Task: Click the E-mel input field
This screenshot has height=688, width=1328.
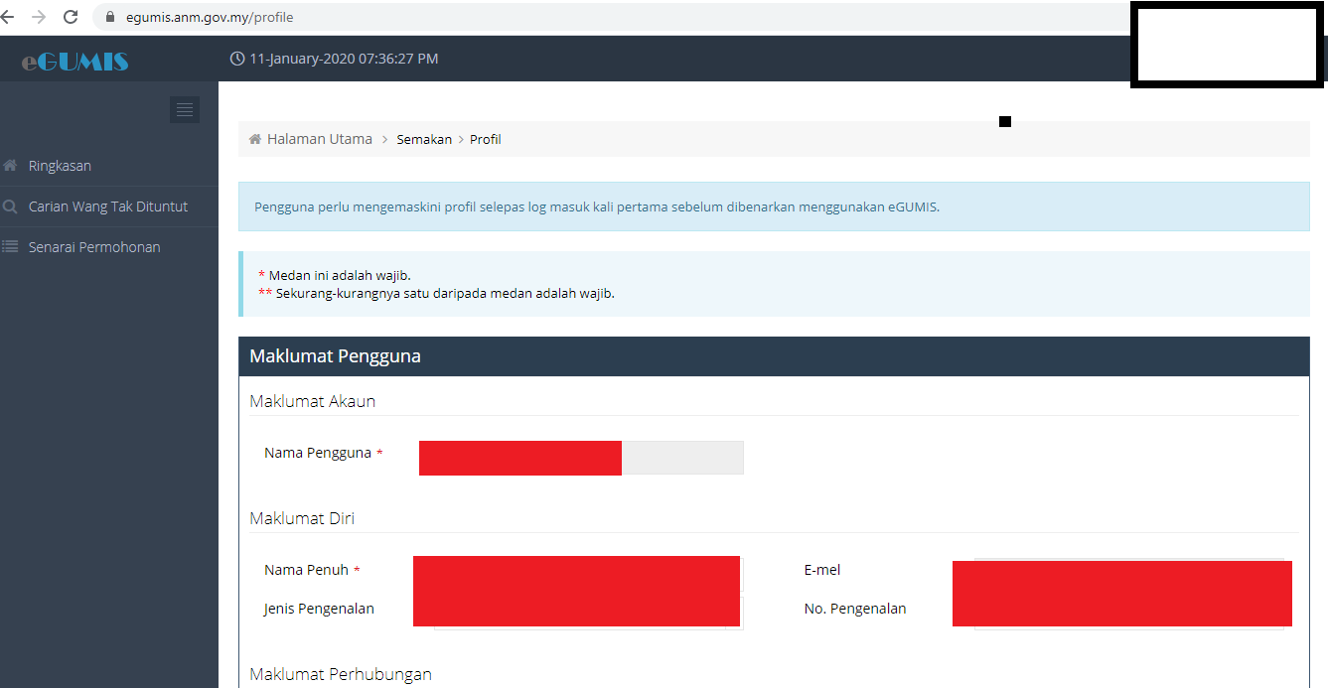Action: [x=1122, y=573]
